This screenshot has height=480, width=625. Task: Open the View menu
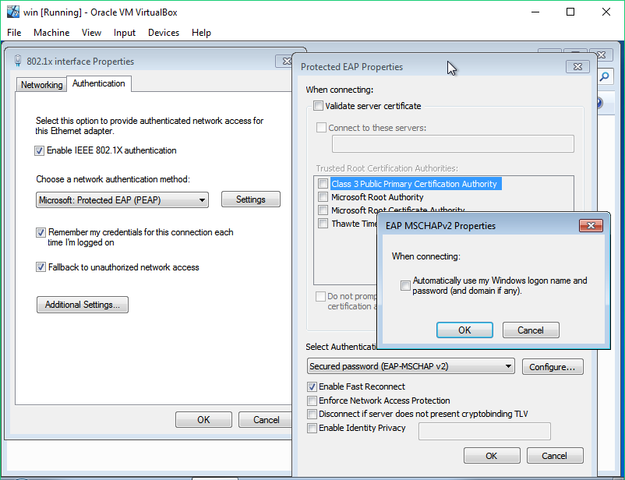tap(91, 33)
